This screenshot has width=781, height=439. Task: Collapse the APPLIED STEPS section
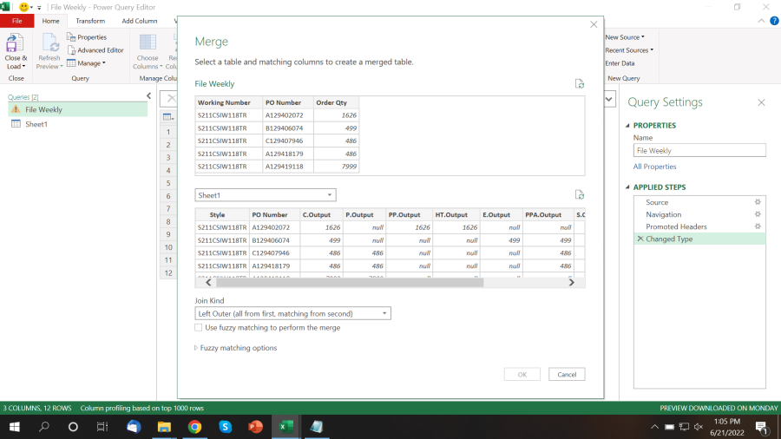click(627, 187)
